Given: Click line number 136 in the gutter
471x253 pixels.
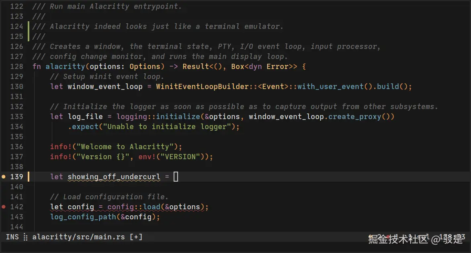Looking at the screenshot, I should [16, 147].
